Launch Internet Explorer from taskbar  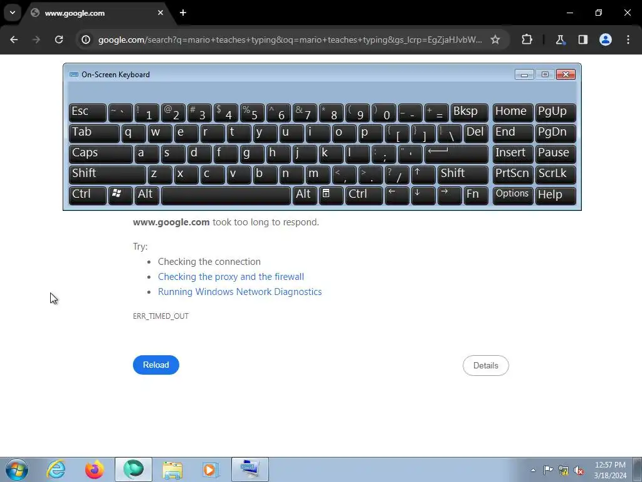point(56,469)
